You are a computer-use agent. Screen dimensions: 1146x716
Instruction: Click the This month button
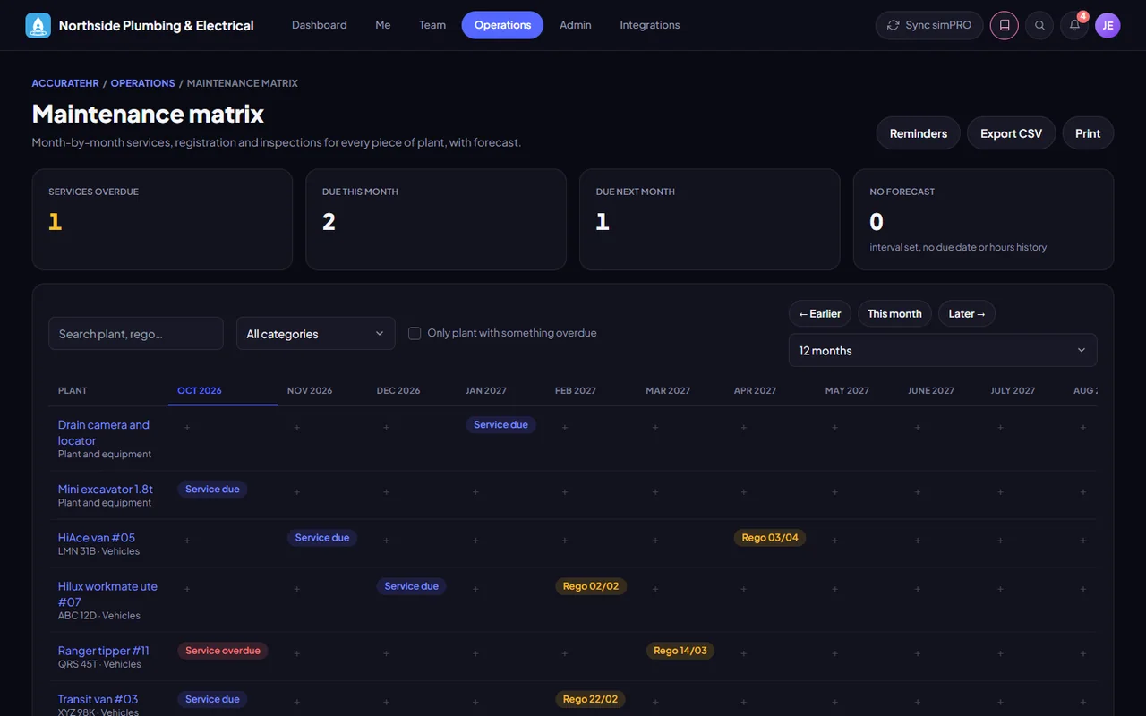pos(894,313)
